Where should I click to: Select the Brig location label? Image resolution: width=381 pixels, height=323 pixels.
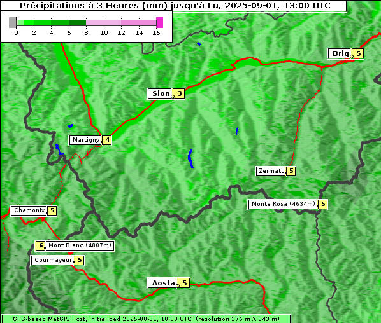click(340, 53)
